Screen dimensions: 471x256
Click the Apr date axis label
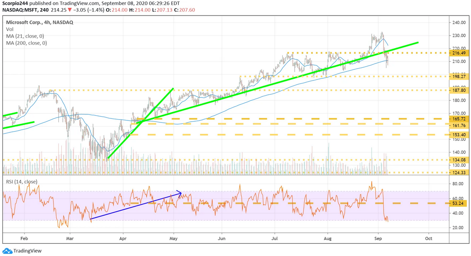click(123, 238)
